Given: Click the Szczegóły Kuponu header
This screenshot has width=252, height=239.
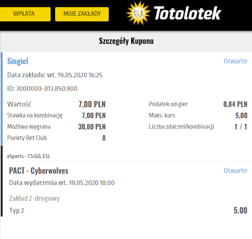Looking at the screenshot, I should pyautogui.click(x=126, y=41).
